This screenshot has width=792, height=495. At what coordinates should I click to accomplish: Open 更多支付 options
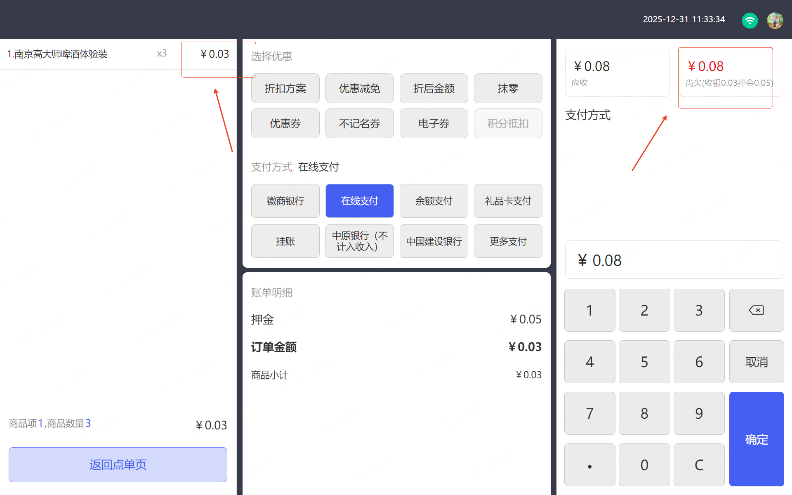point(508,241)
